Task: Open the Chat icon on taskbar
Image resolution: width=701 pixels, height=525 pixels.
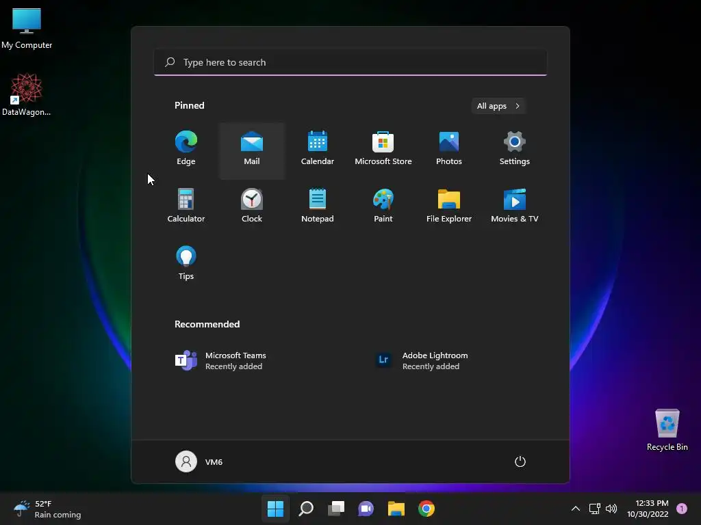Action: click(x=366, y=509)
